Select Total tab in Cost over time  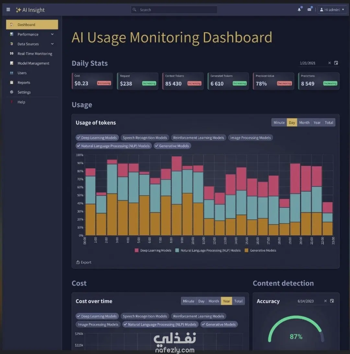click(x=238, y=301)
